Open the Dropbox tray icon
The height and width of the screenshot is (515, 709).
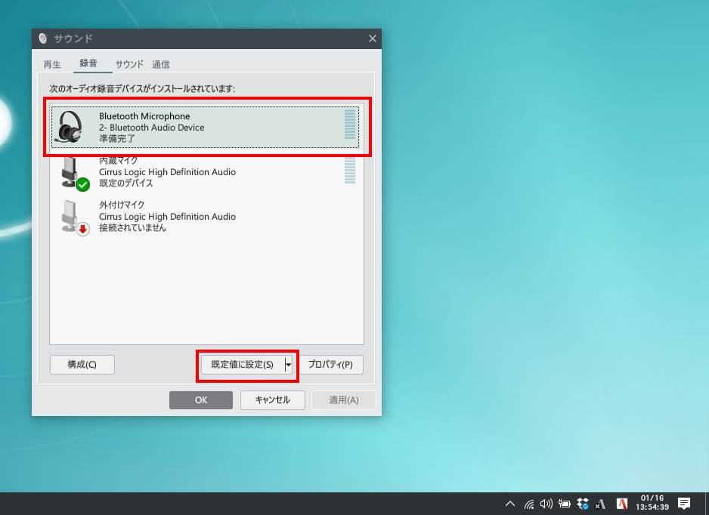coord(583,504)
